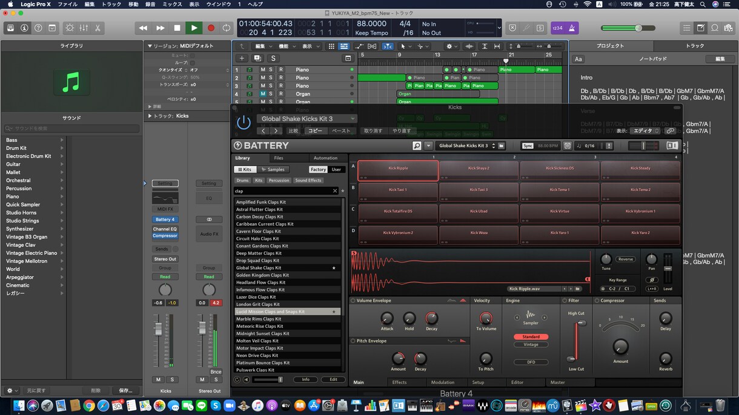
Task: Open the Logic library panel button
Action: (10, 28)
